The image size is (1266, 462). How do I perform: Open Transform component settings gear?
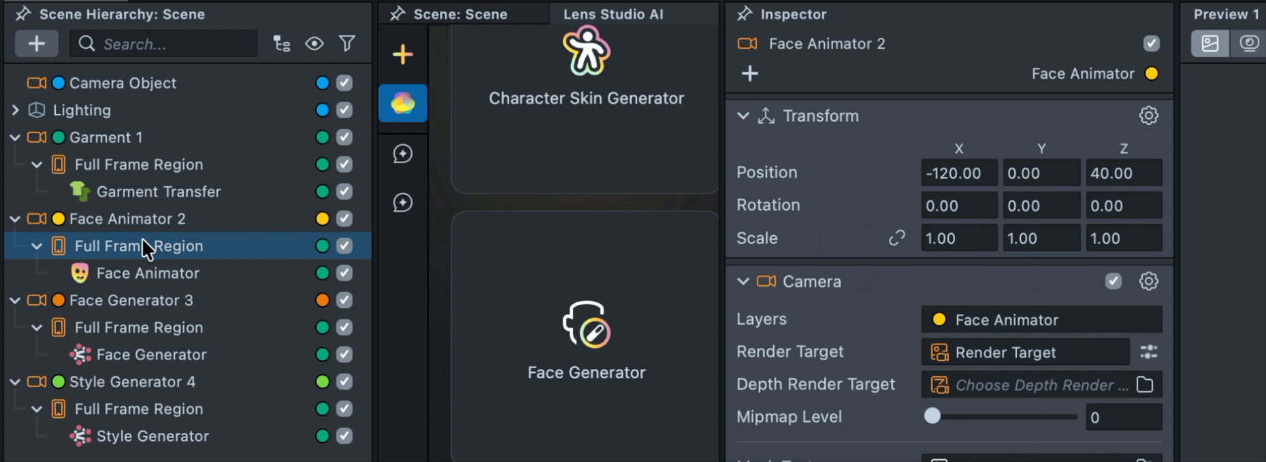(x=1148, y=115)
